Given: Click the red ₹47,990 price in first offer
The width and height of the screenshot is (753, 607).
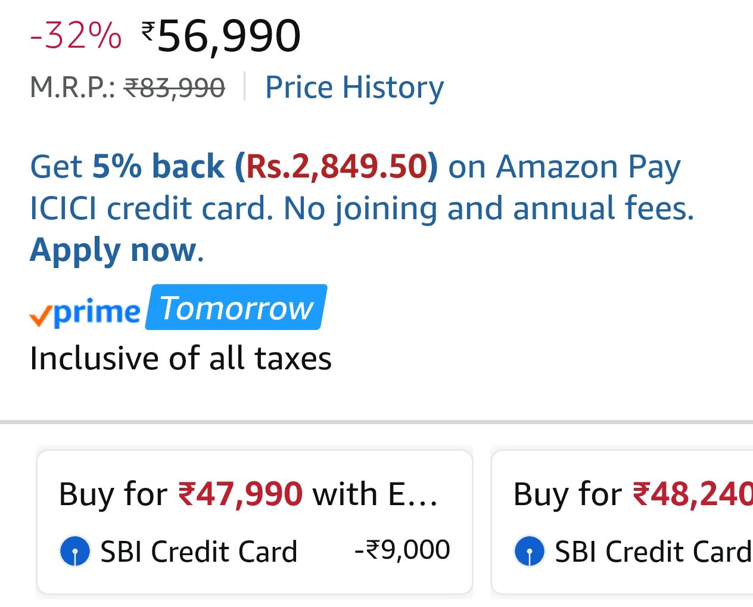Looking at the screenshot, I should [x=240, y=494].
